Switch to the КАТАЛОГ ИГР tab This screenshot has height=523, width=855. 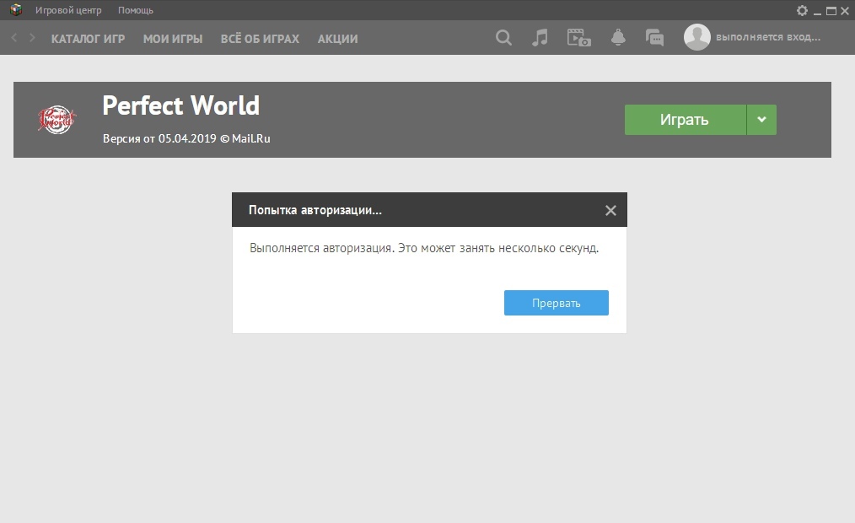[88, 39]
